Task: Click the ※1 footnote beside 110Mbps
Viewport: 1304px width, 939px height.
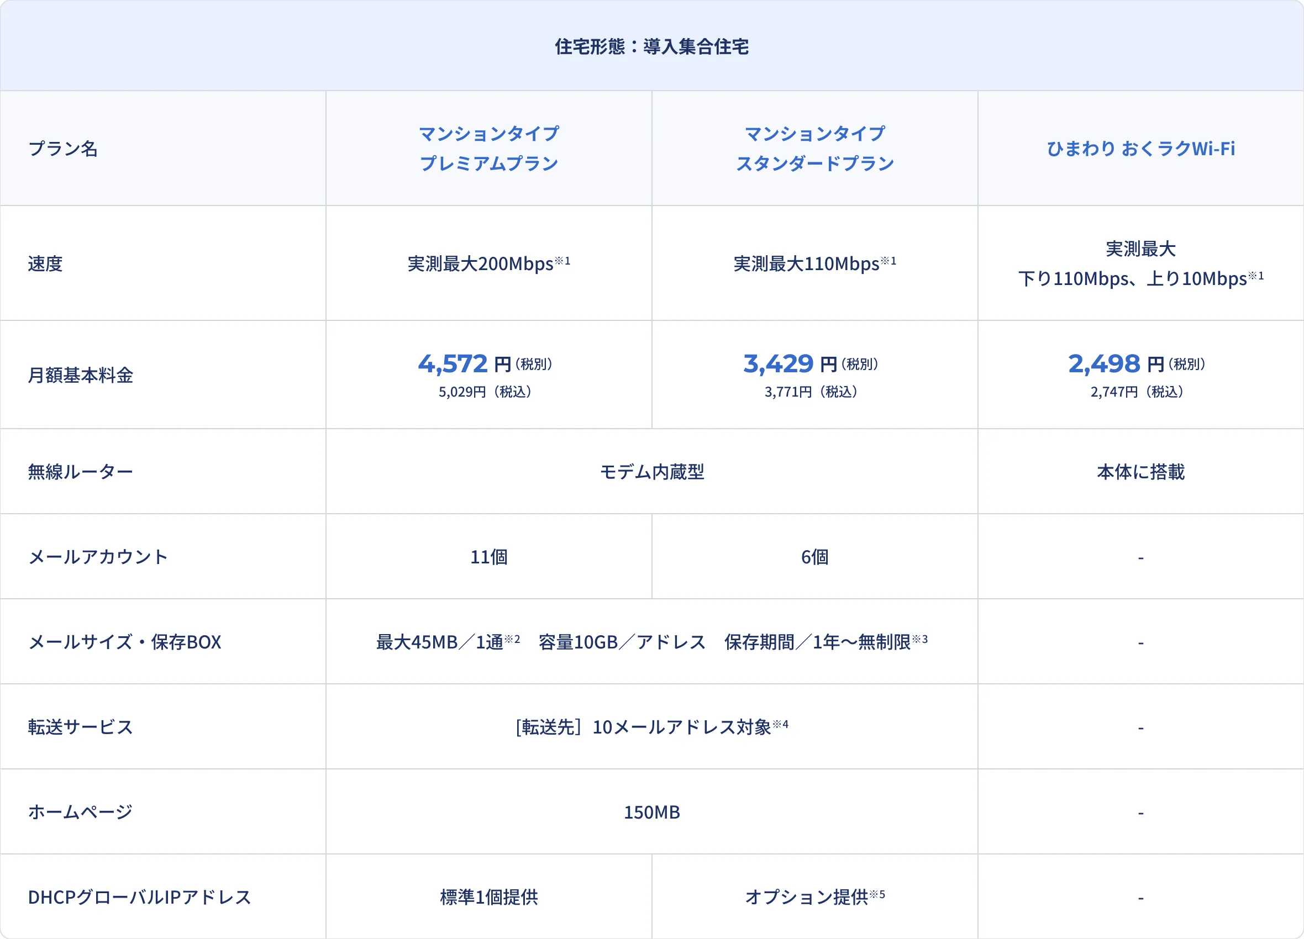Action: point(888,261)
